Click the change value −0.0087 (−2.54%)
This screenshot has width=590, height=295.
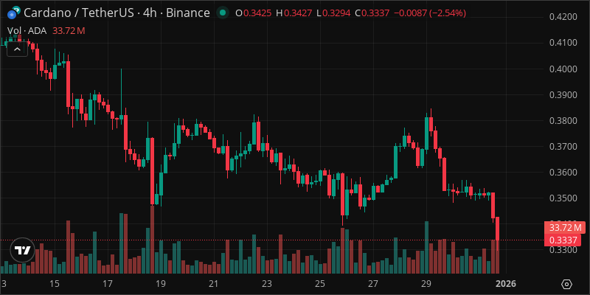(430, 13)
